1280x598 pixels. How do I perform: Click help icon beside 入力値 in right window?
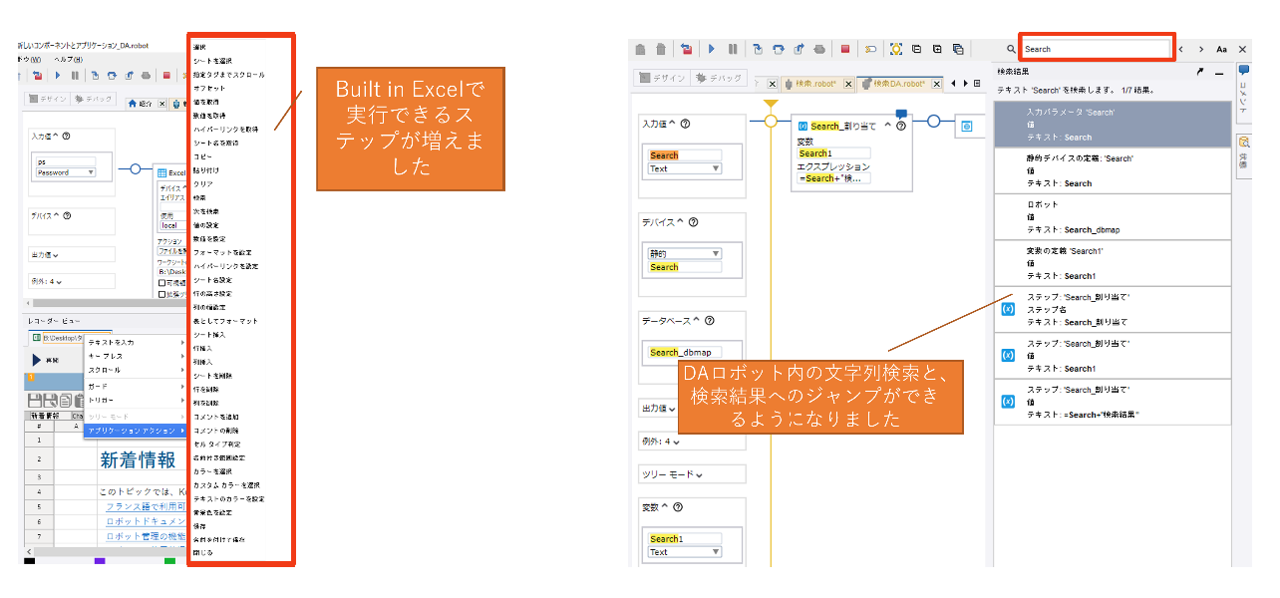(x=686, y=124)
